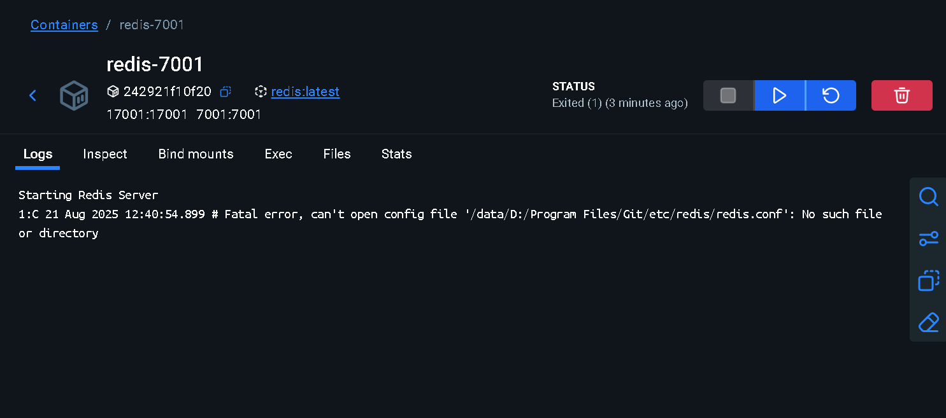This screenshot has width=946, height=418.
Task: Click the fatal error log line
Action: 450,223
